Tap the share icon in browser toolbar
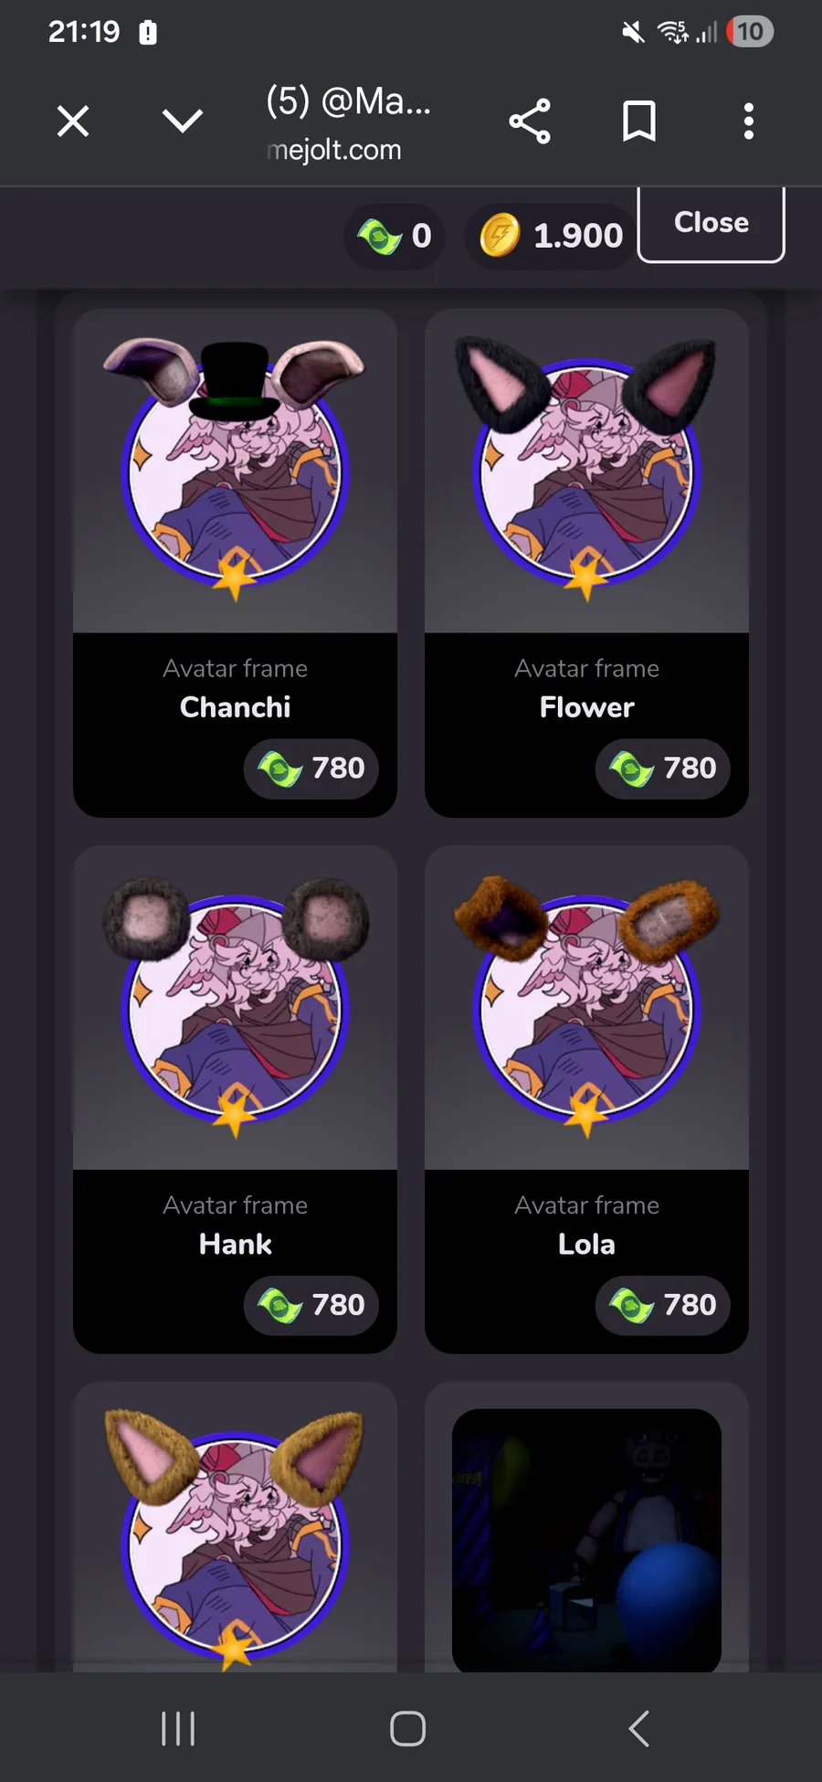The width and height of the screenshot is (822, 1782). click(530, 121)
